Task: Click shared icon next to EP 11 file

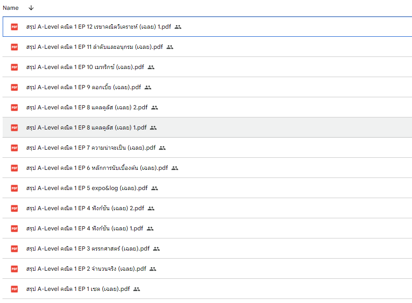Action: tap(170, 47)
